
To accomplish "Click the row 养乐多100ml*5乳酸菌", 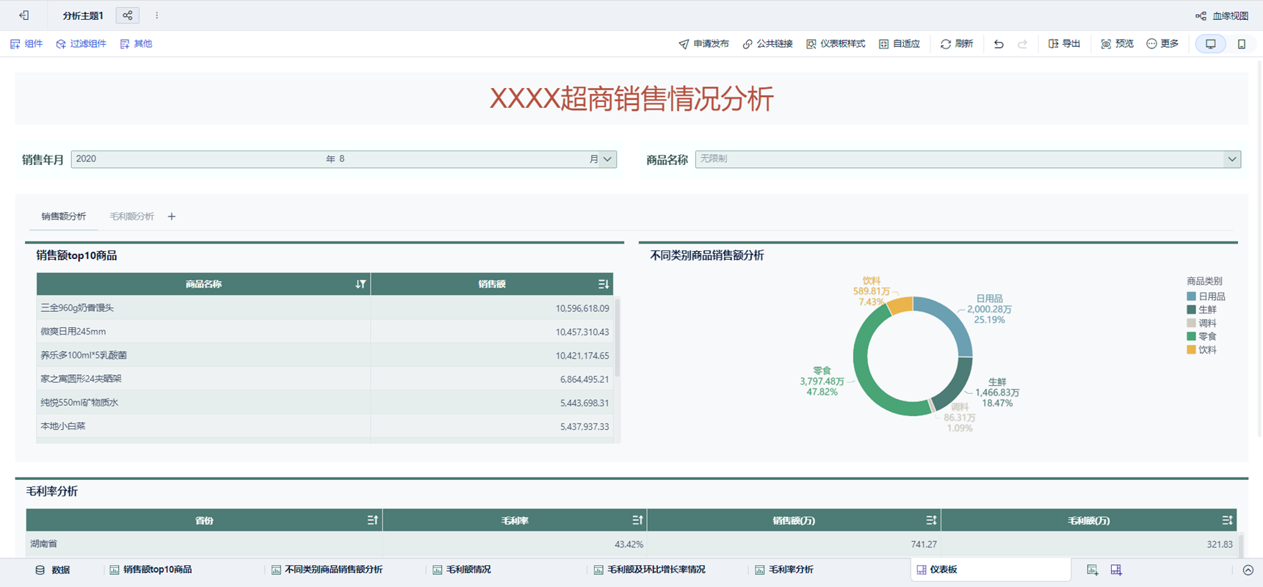I will [x=325, y=355].
